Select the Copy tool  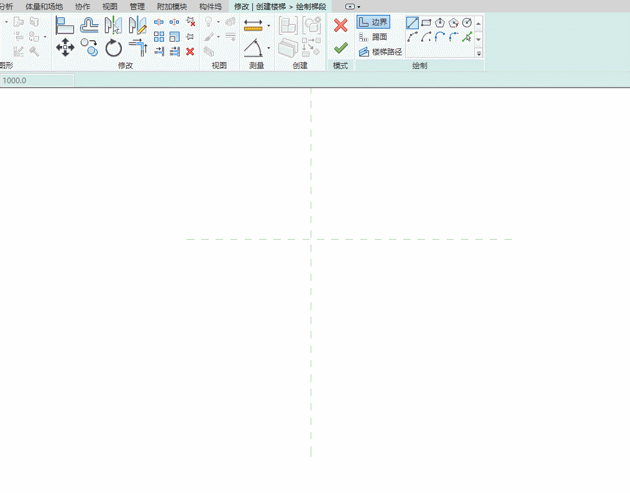coord(89,47)
